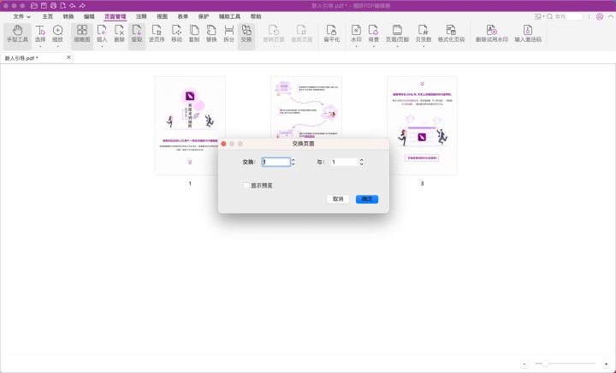The height and width of the screenshot is (373, 616).
Task: Click the 扁平化 flatten icon
Action: [331, 31]
